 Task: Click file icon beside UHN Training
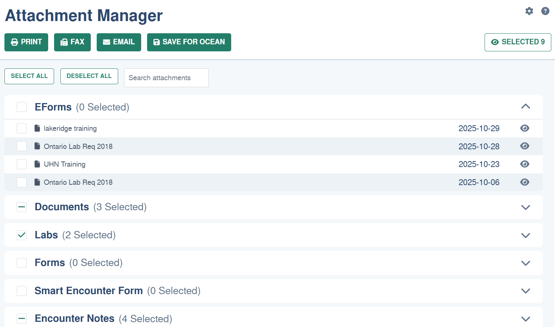pos(37,164)
